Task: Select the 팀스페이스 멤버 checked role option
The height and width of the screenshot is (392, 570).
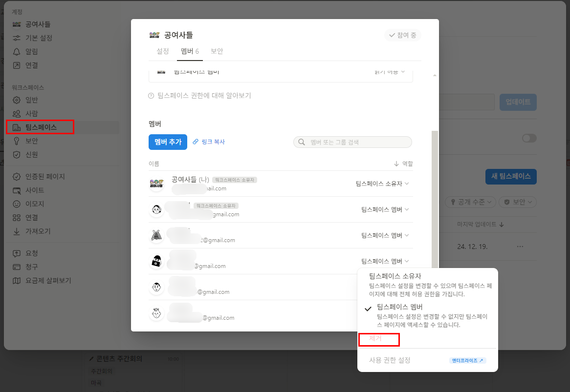Action: point(427,315)
